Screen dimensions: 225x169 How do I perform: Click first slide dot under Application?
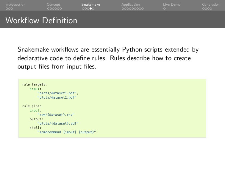[123, 9]
